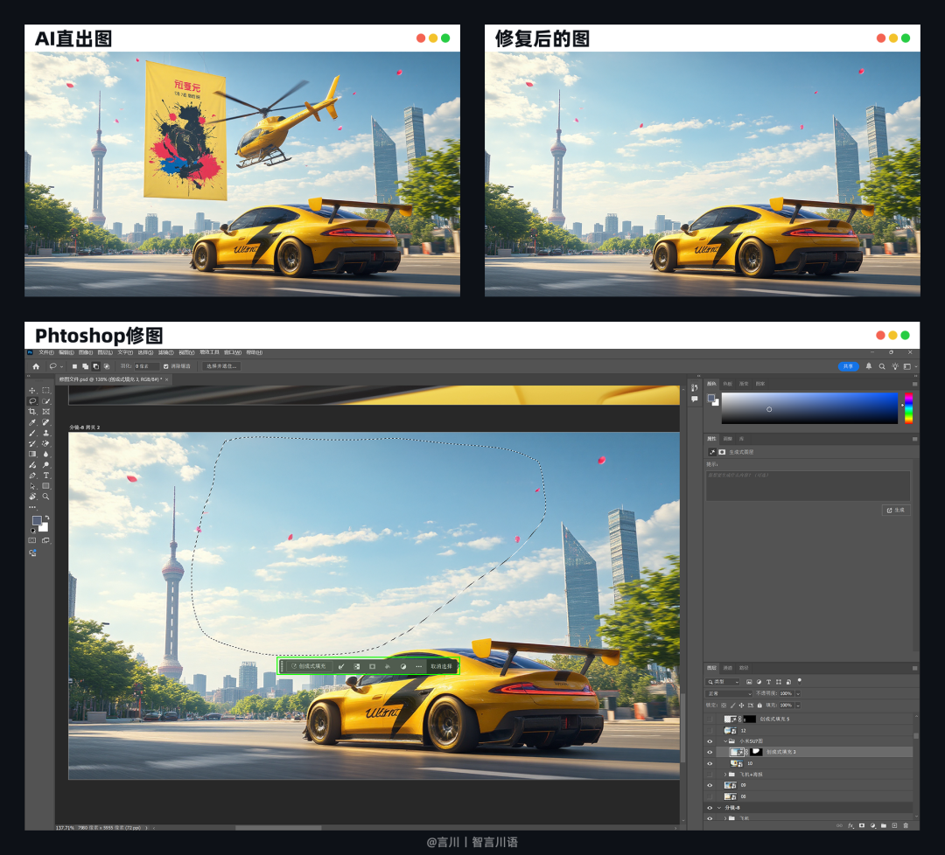
Task: Hide the 小米SU7图 group visibility eye
Action: pyautogui.click(x=710, y=741)
